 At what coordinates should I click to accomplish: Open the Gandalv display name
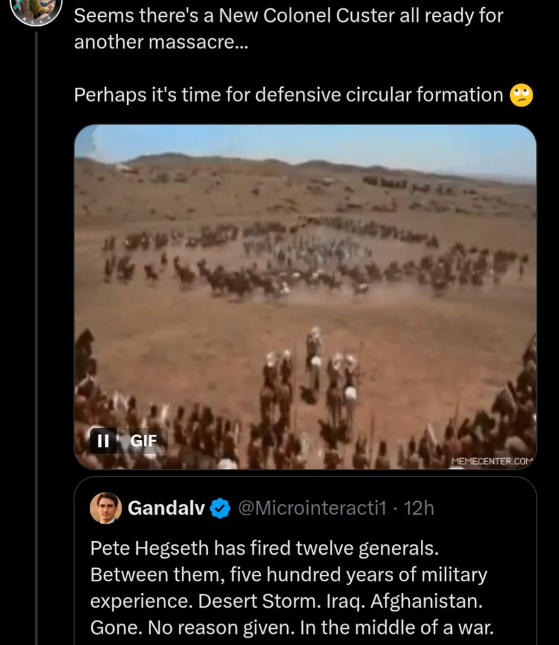(166, 508)
